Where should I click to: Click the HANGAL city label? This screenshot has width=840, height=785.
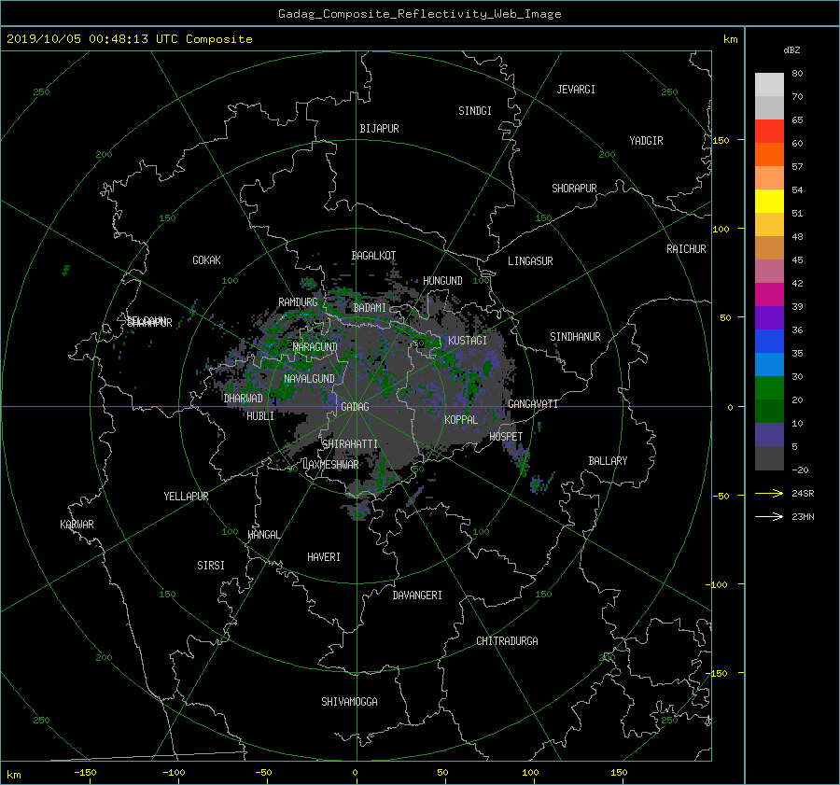[x=263, y=535]
